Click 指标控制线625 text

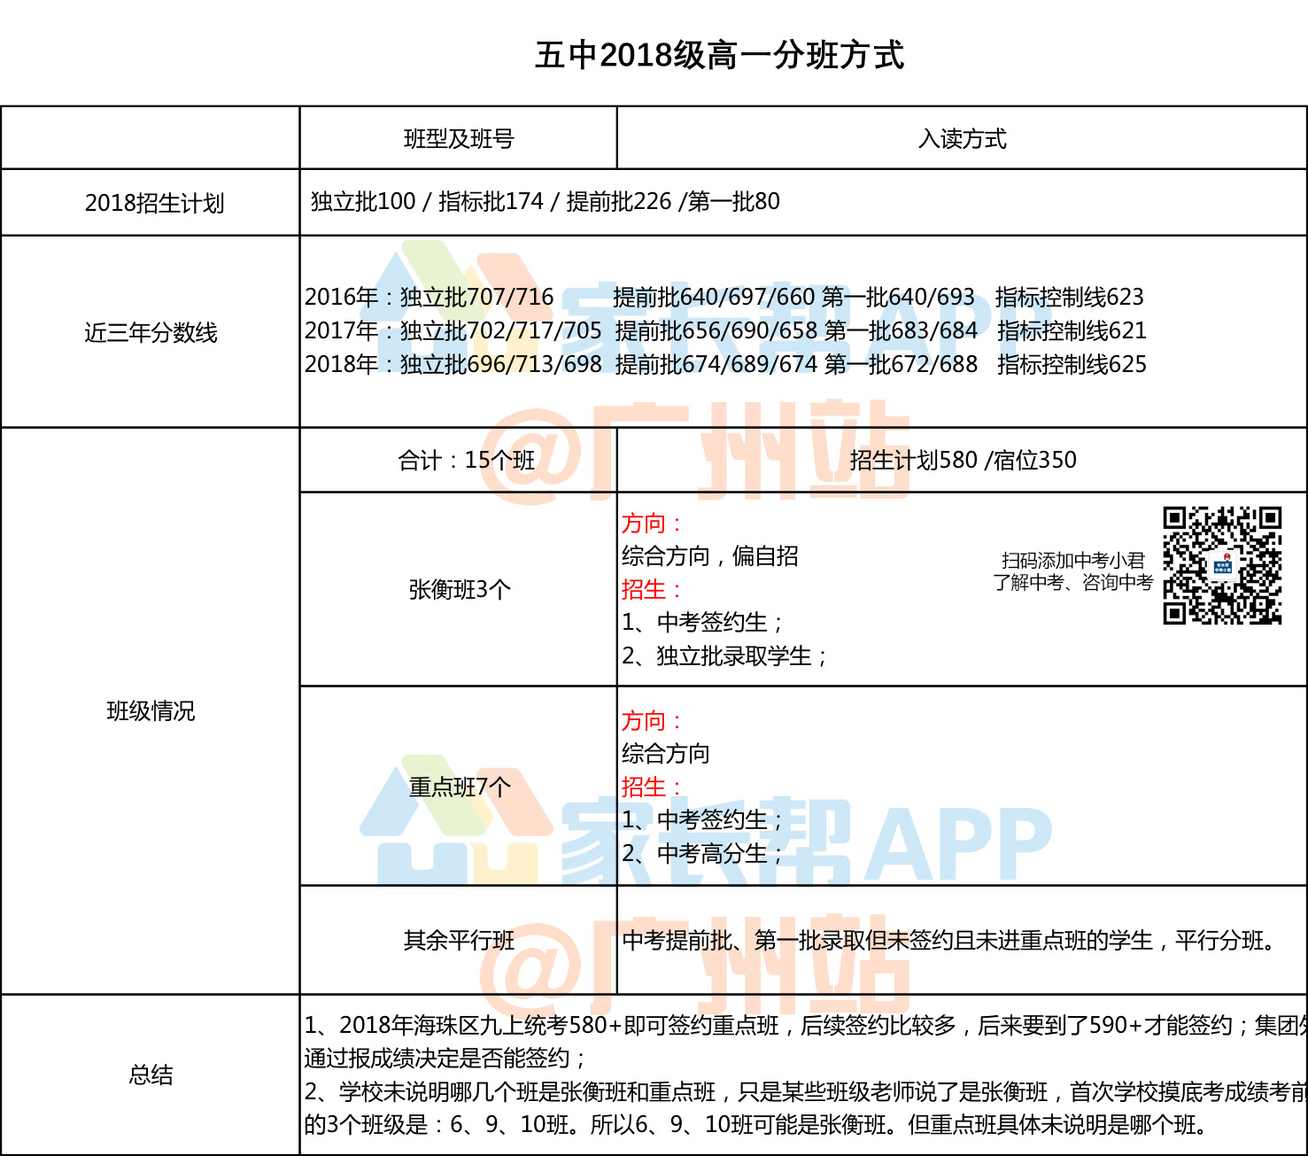(x=1072, y=364)
